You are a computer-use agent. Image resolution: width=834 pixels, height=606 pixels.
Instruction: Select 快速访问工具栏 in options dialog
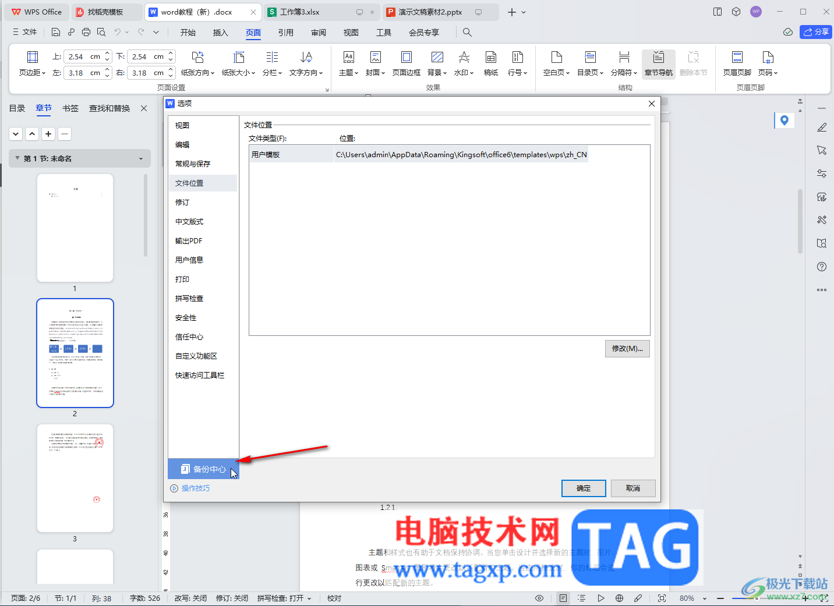(x=203, y=375)
